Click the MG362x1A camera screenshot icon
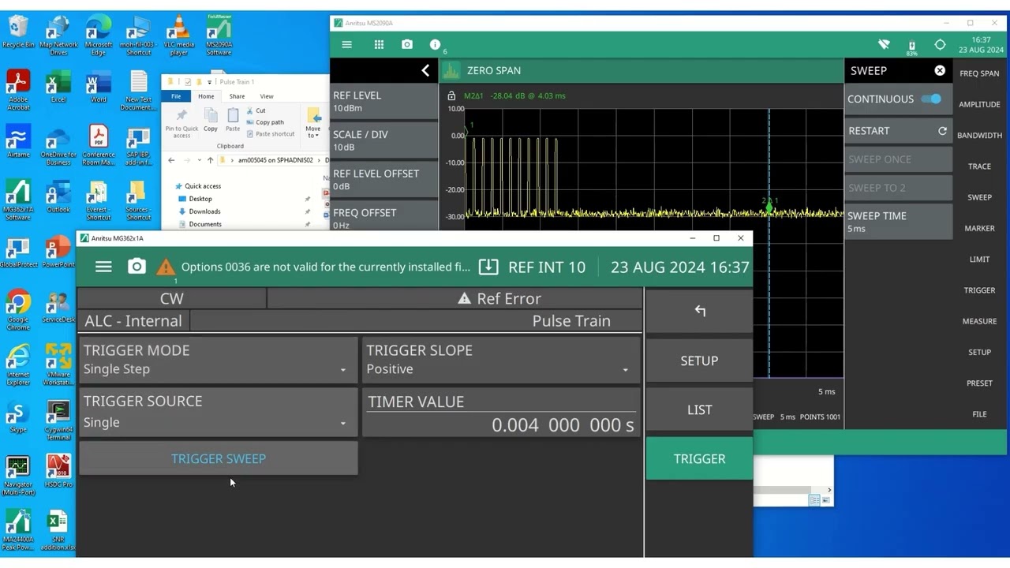The image size is (1010, 568). (x=137, y=267)
